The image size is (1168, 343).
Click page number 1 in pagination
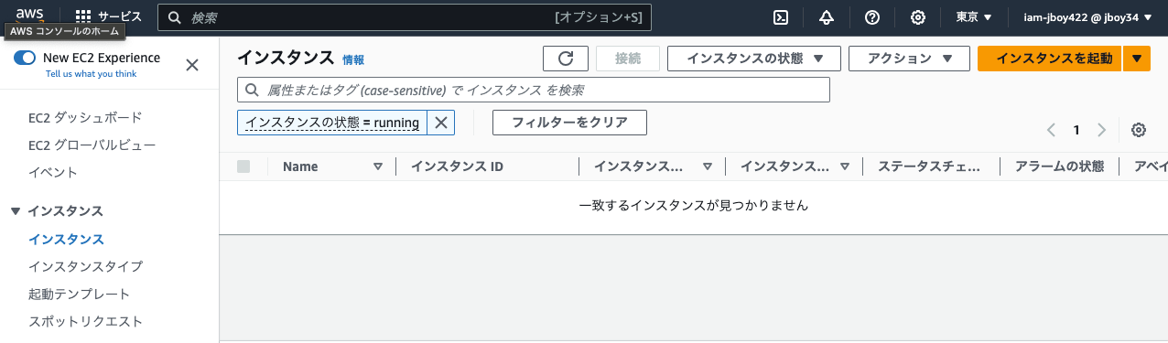pos(1076,130)
